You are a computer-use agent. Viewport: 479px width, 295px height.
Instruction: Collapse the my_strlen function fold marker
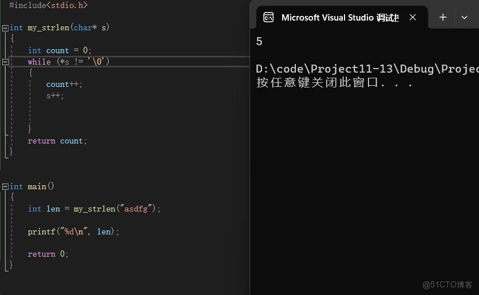pyautogui.click(x=5, y=27)
